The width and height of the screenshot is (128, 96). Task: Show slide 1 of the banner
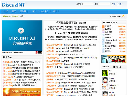(x=37, y=52)
